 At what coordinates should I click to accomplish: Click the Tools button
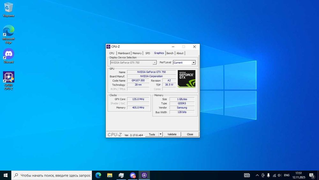click(x=152, y=134)
